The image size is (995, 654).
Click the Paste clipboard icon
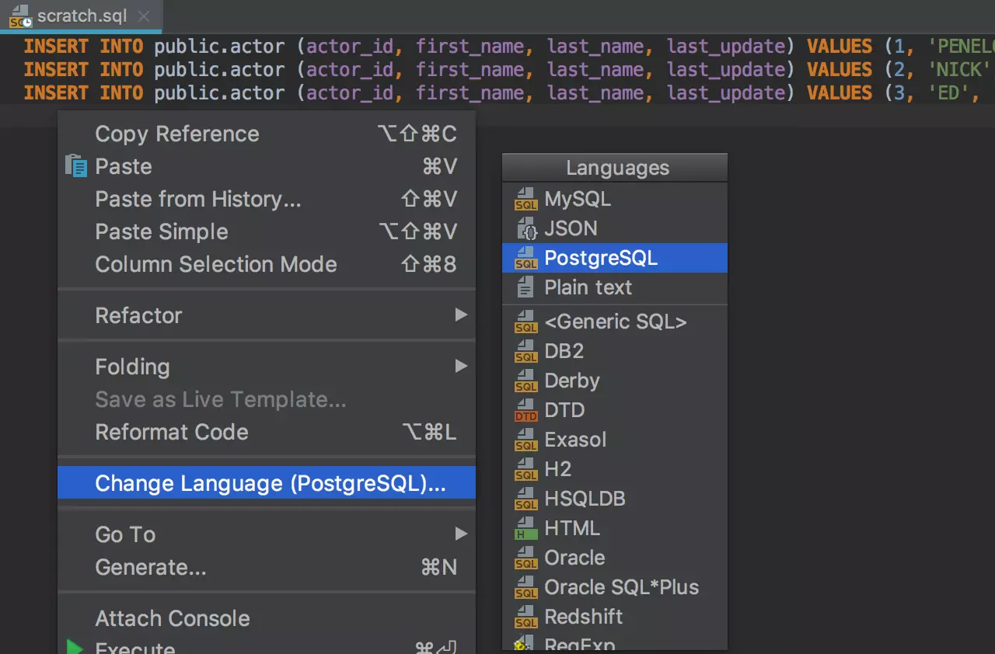75,167
